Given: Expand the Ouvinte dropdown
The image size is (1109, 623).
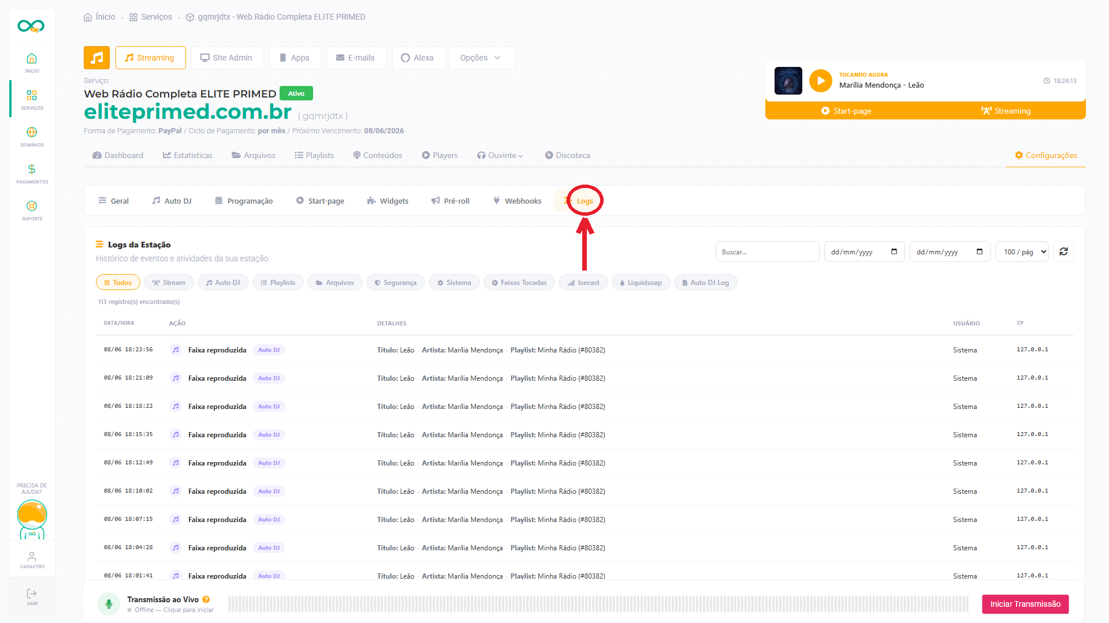Looking at the screenshot, I should point(500,155).
